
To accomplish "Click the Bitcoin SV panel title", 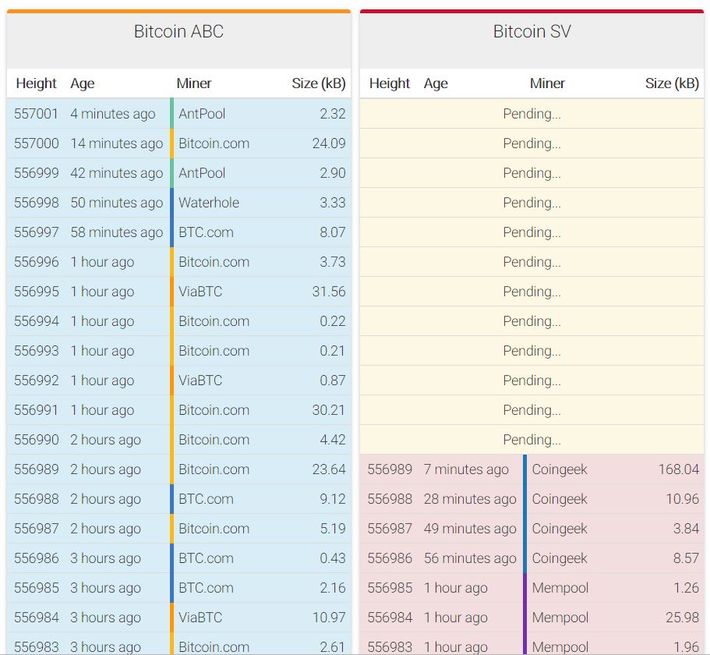I will pos(532,32).
